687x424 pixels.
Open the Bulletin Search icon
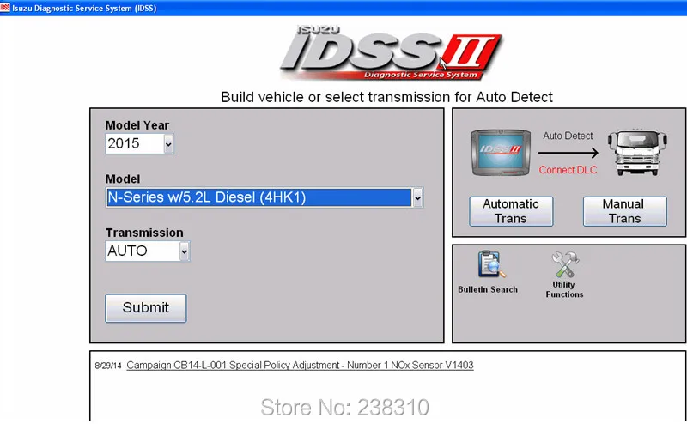click(490, 264)
